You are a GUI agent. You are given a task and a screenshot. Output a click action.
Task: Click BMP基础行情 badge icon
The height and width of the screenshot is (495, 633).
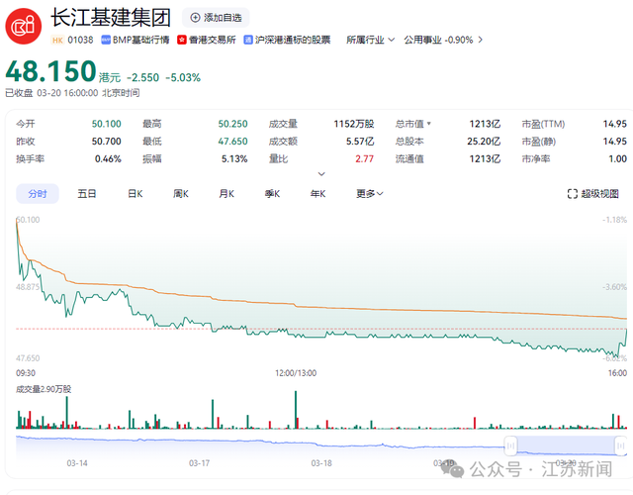point(106,40)
